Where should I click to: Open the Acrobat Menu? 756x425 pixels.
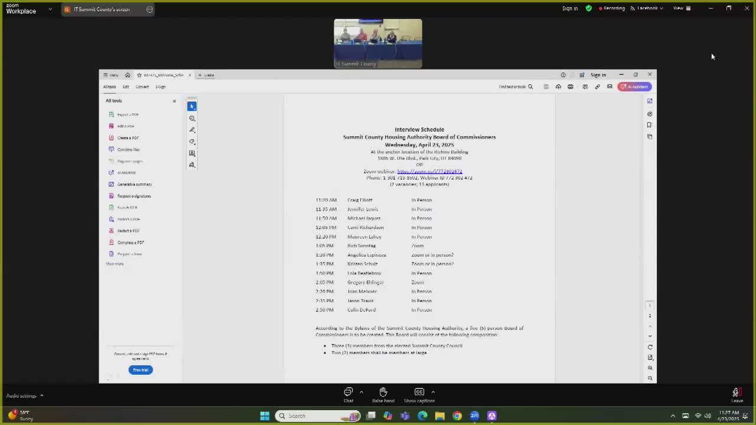pyautogui.click(x=110, y=75)
